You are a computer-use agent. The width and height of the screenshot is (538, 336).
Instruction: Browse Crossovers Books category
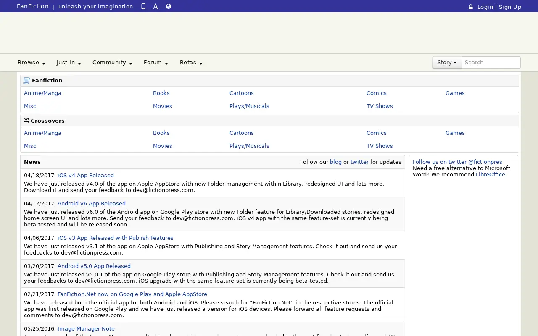pos(161,133)
